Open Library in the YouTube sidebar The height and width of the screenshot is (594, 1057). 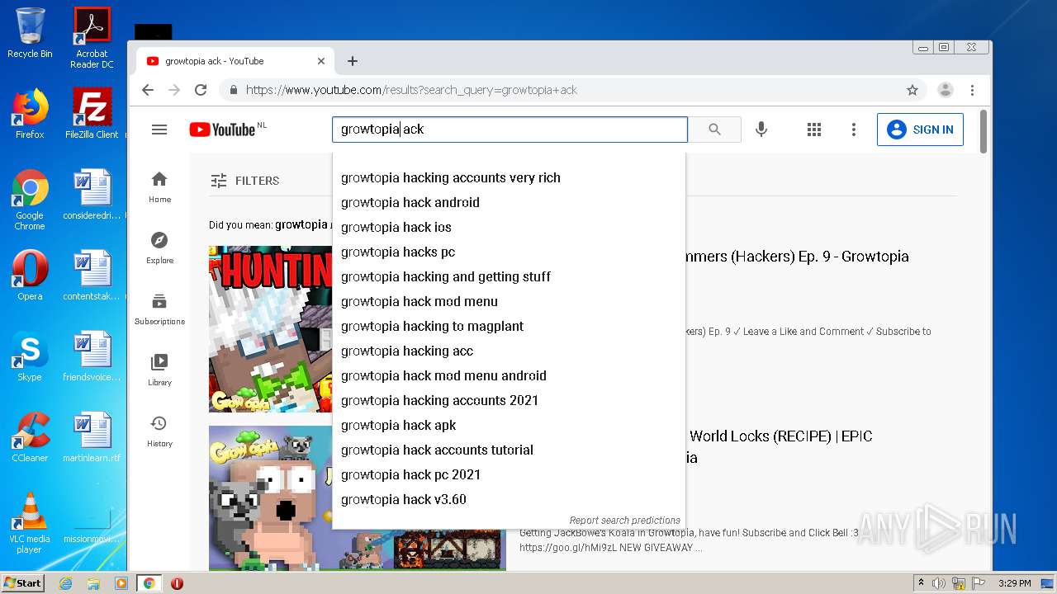tap(159, 370)
